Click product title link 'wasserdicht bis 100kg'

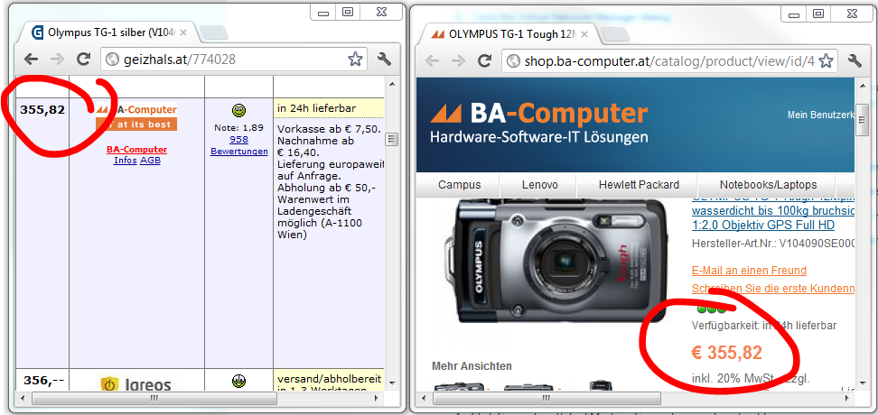(x=773, y=211)
